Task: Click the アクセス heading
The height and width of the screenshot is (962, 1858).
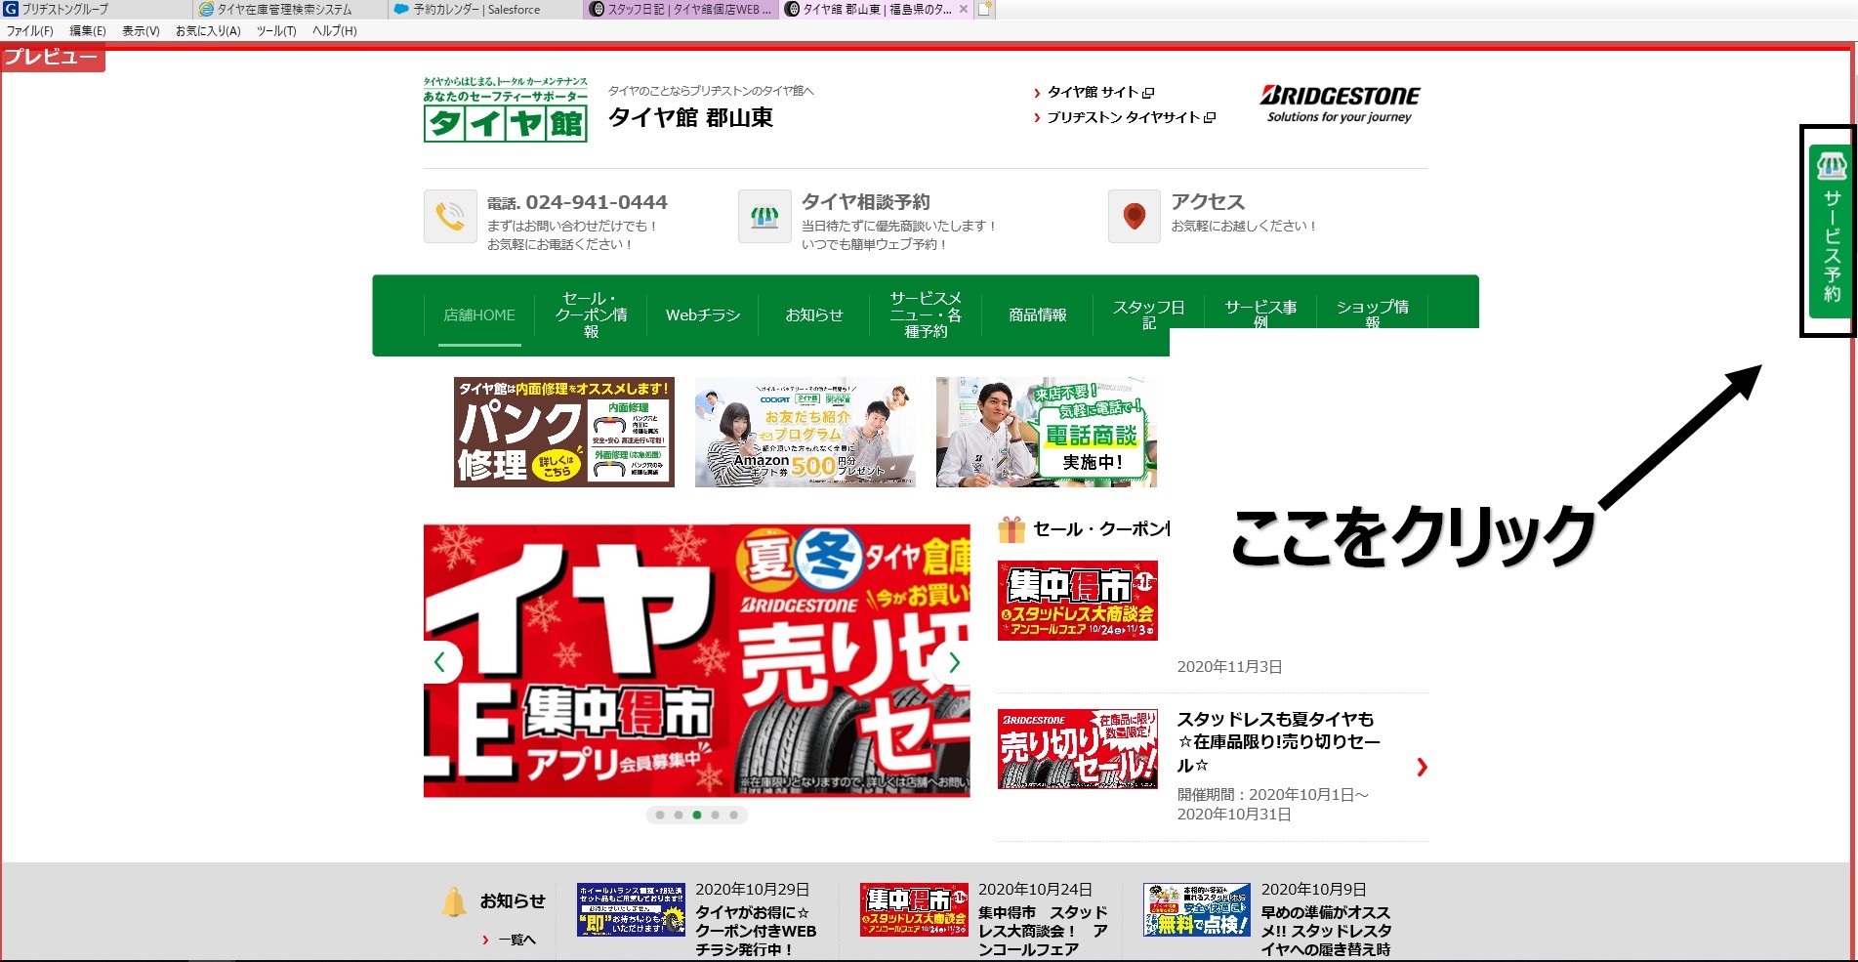Action: (x=1209, y=202)
